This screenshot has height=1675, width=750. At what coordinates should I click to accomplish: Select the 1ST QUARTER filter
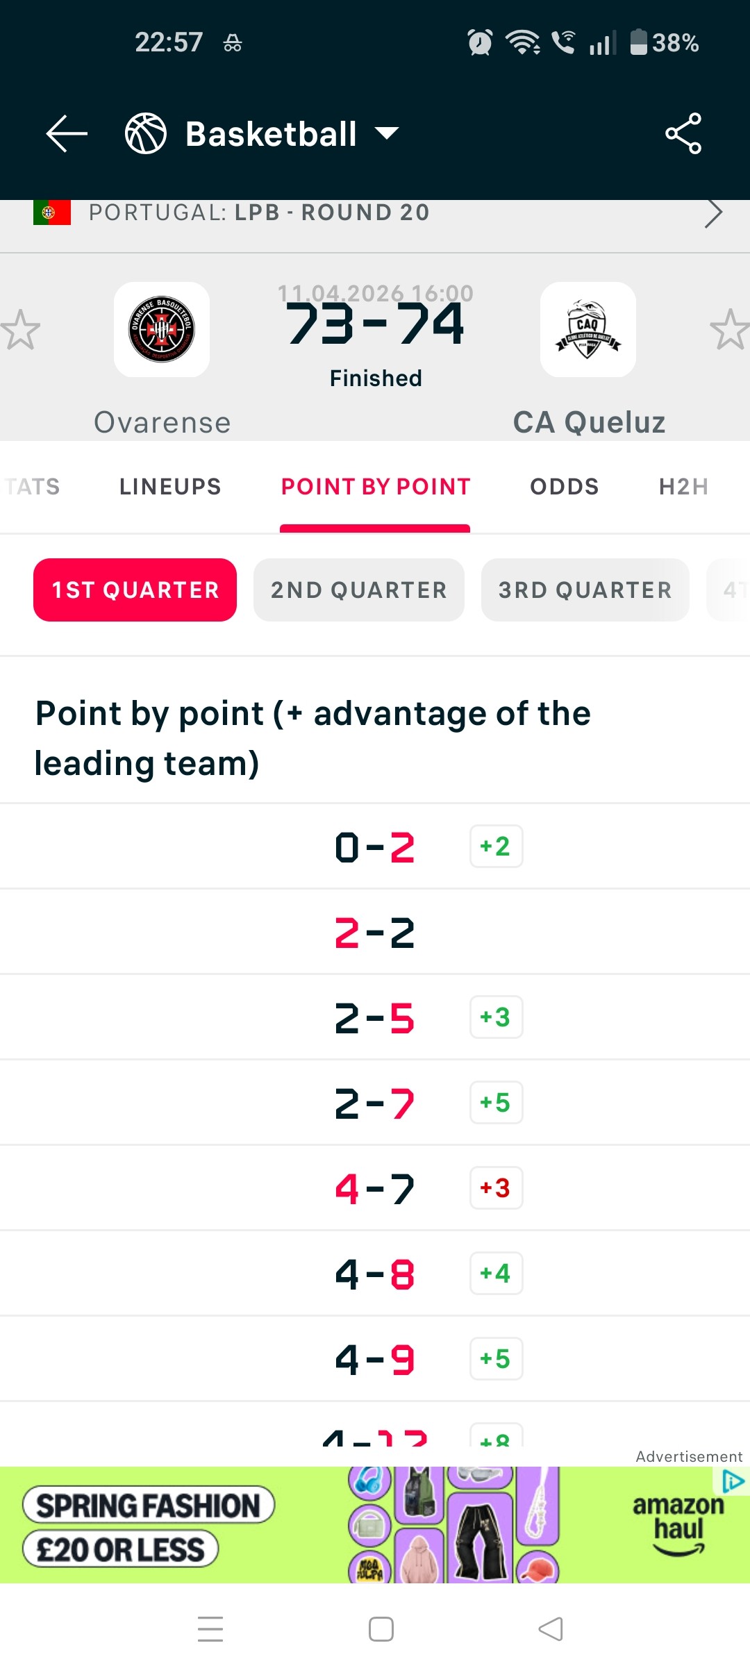pyautogui.click(x=135, y=590)
